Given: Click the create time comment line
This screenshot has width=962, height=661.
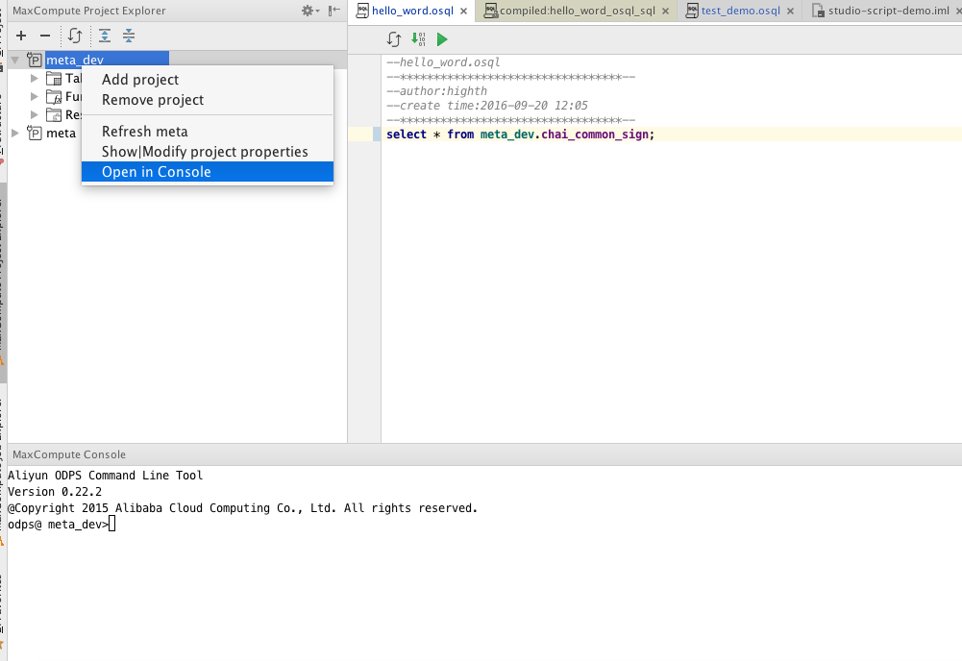Looking at the screenshot, I should pos(487,106).
